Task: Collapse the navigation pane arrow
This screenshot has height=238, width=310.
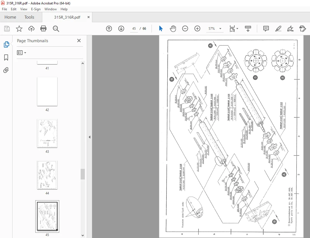Action: [x=90, y=137]
